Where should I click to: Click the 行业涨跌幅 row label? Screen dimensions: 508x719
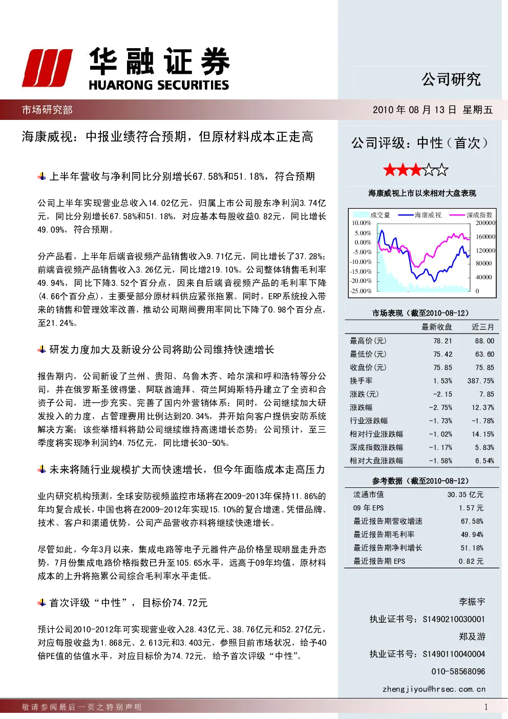tap(369, 421)
